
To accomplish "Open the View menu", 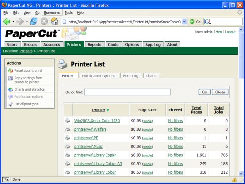I will click(x=27, y=13).
